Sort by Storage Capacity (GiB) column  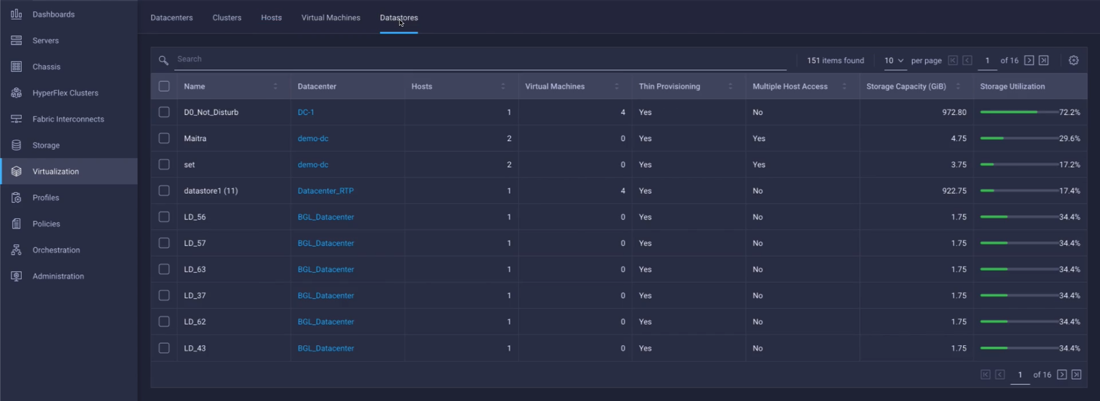click(958, 86)
